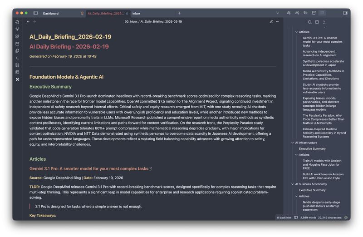Check sync status circle icon in status bar
The height and width of the screenshot is (237, 363).
[346, 218]
